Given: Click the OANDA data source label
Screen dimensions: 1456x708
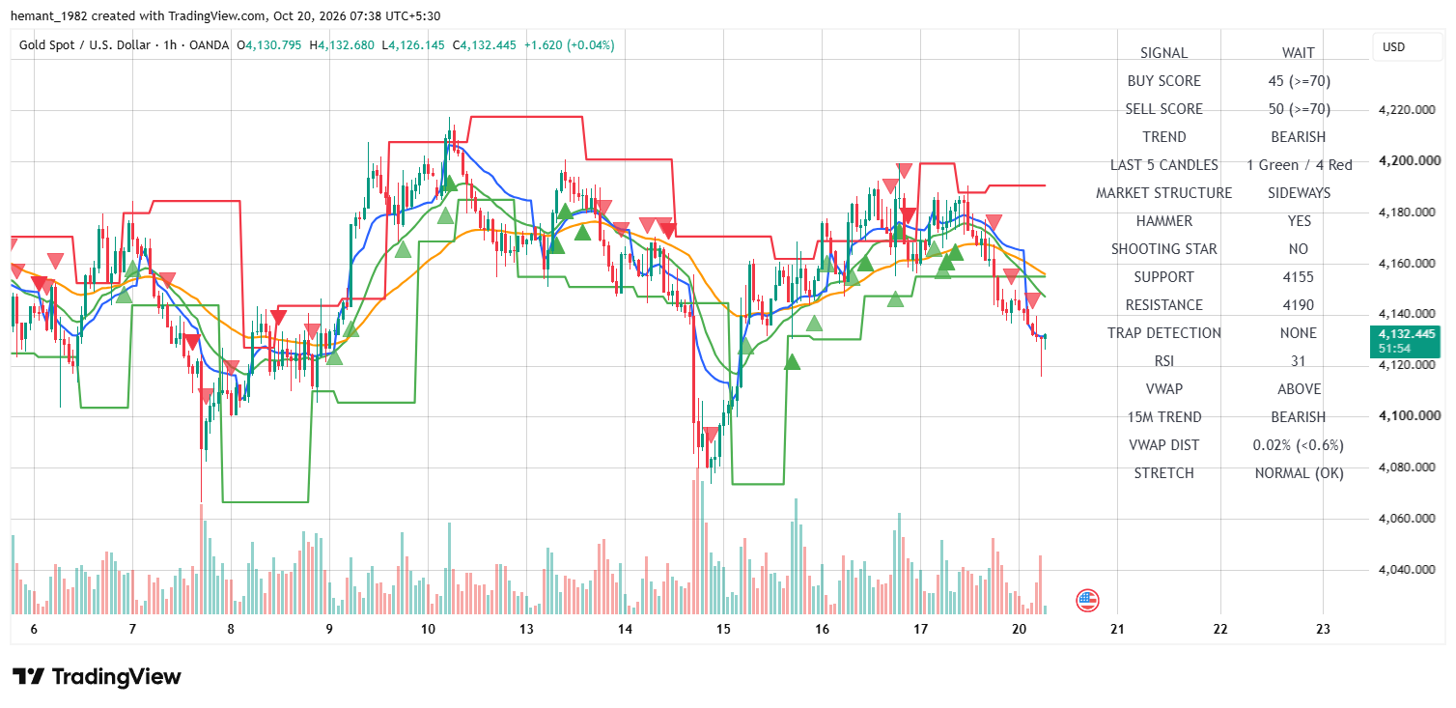Looking at the screenshot, I should point(210,44).
